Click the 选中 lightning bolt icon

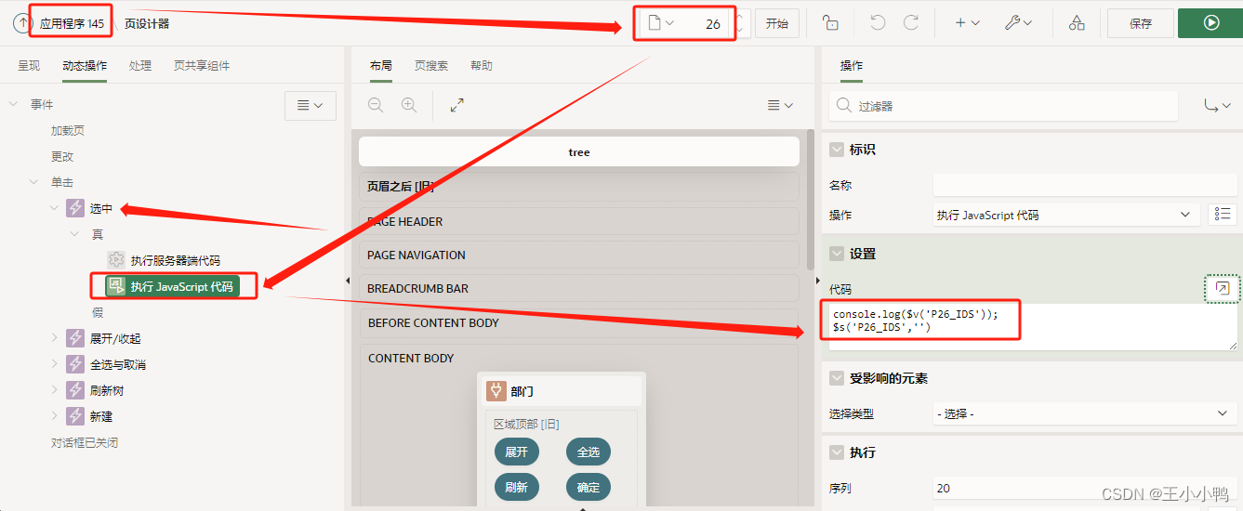[x=75, y=208]
